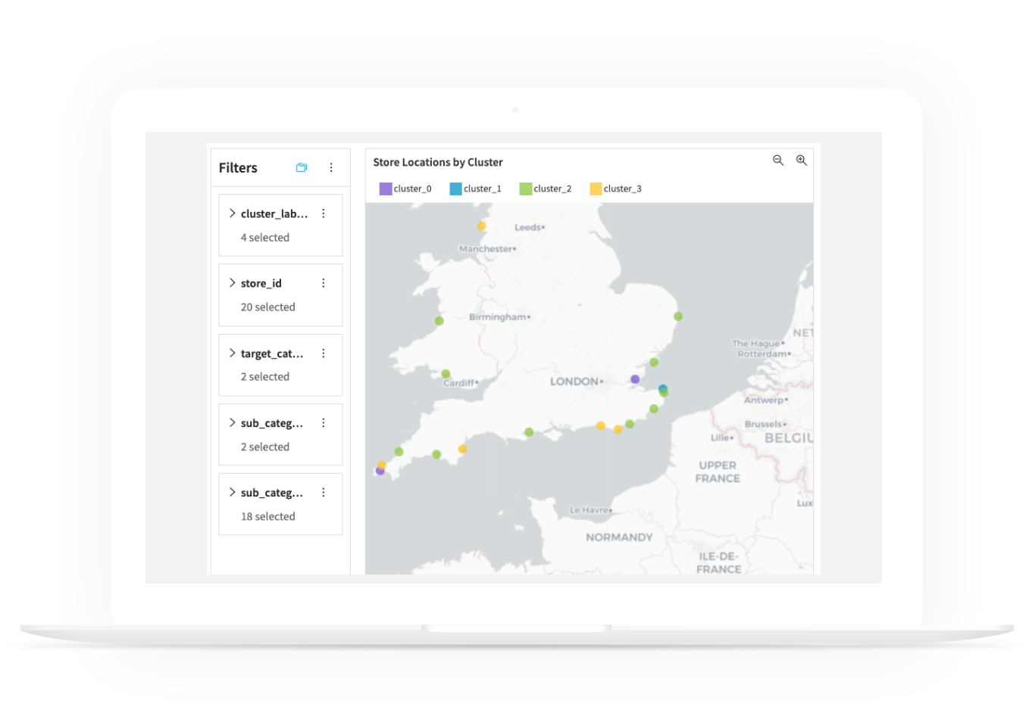Click the cluster_2 legend label
1035x704 pixels.
tap(552, 188)
